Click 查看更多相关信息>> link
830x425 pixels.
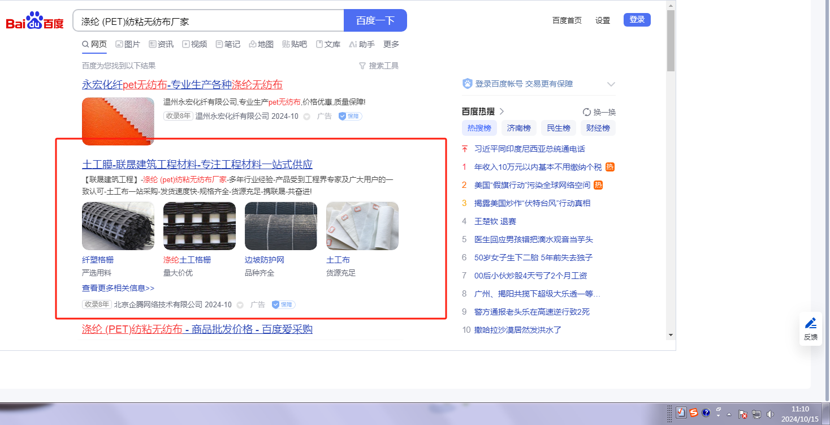[118, 288]
